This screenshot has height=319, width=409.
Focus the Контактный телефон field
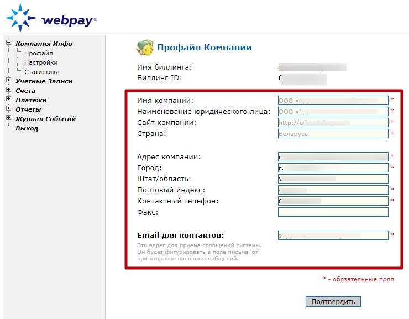[333, 201]
